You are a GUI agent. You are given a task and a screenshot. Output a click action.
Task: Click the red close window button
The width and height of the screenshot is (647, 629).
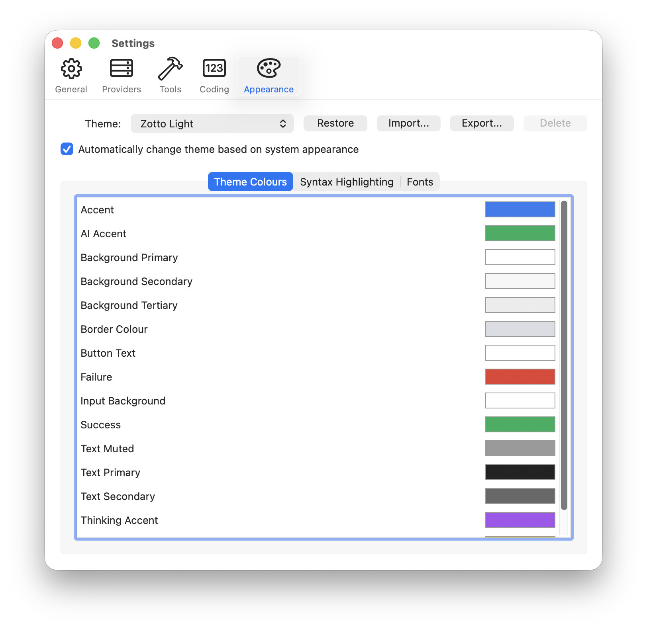58,43
